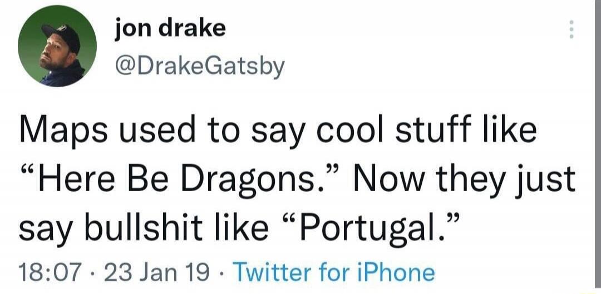Open the three-dot more options menu
The width and height of the screenshot is (601, 294).
click(571, 29)
